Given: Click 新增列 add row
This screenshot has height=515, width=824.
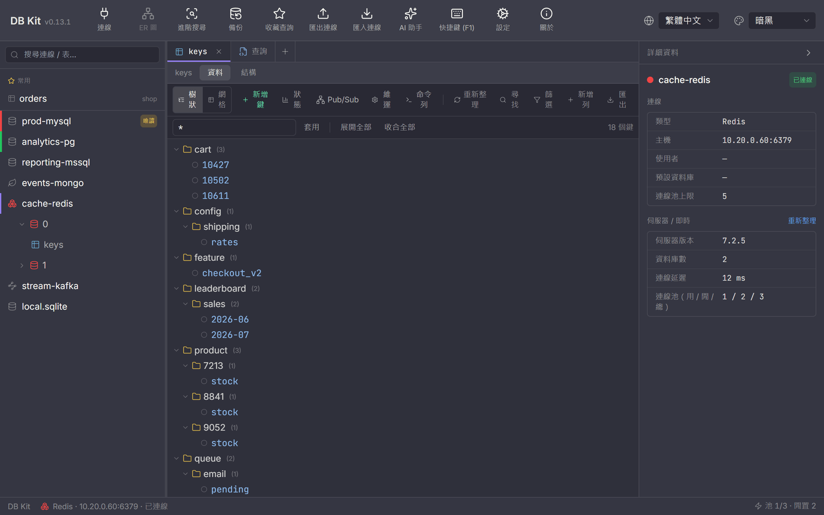Looking at the screenshot, I should click(580, 99).
